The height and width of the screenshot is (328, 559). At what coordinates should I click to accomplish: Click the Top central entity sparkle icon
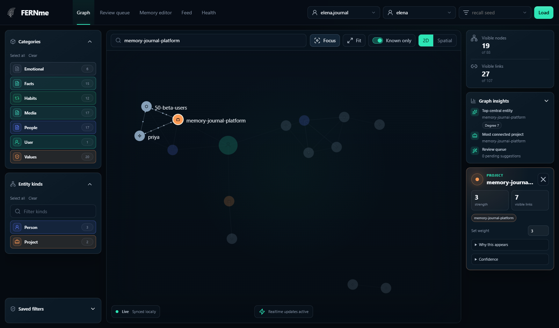click(475, 112)
